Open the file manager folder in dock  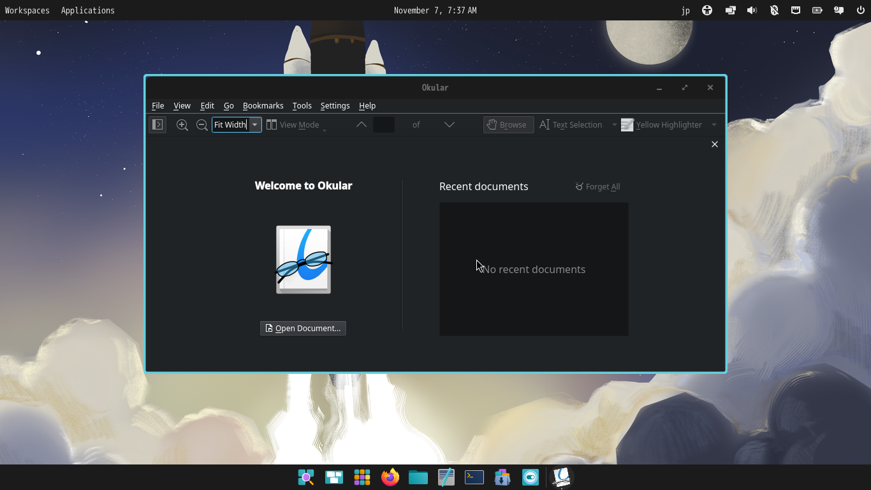tap(418, 477)
